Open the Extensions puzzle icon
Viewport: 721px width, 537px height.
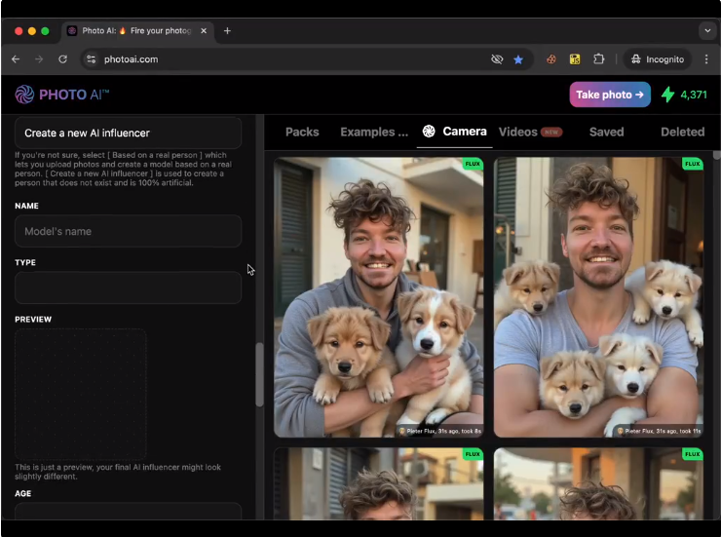598,59
